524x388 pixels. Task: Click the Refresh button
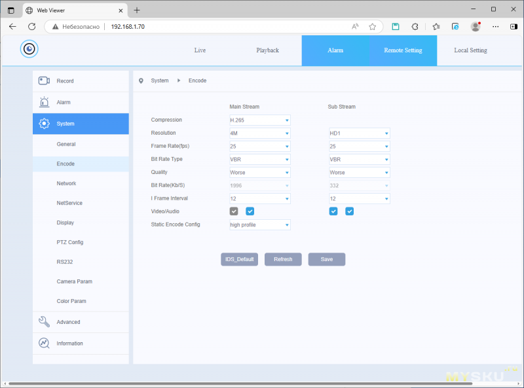(x=283, y=260)
